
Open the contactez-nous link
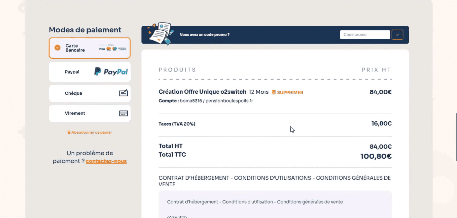click(106, 161)
